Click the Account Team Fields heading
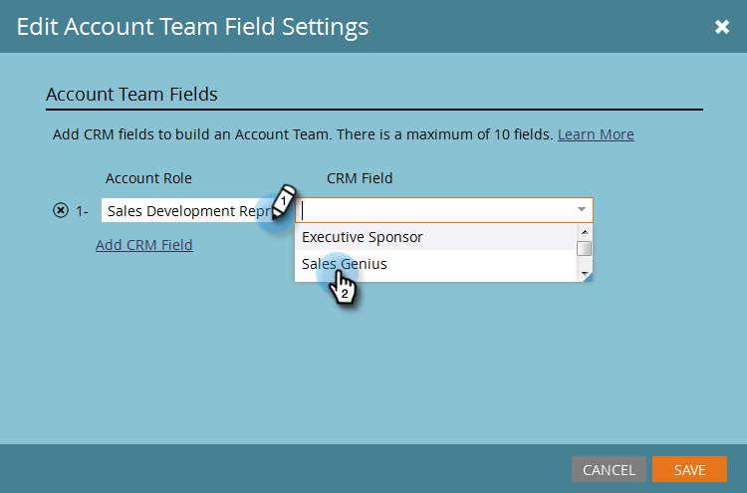 tap(131, 95)
